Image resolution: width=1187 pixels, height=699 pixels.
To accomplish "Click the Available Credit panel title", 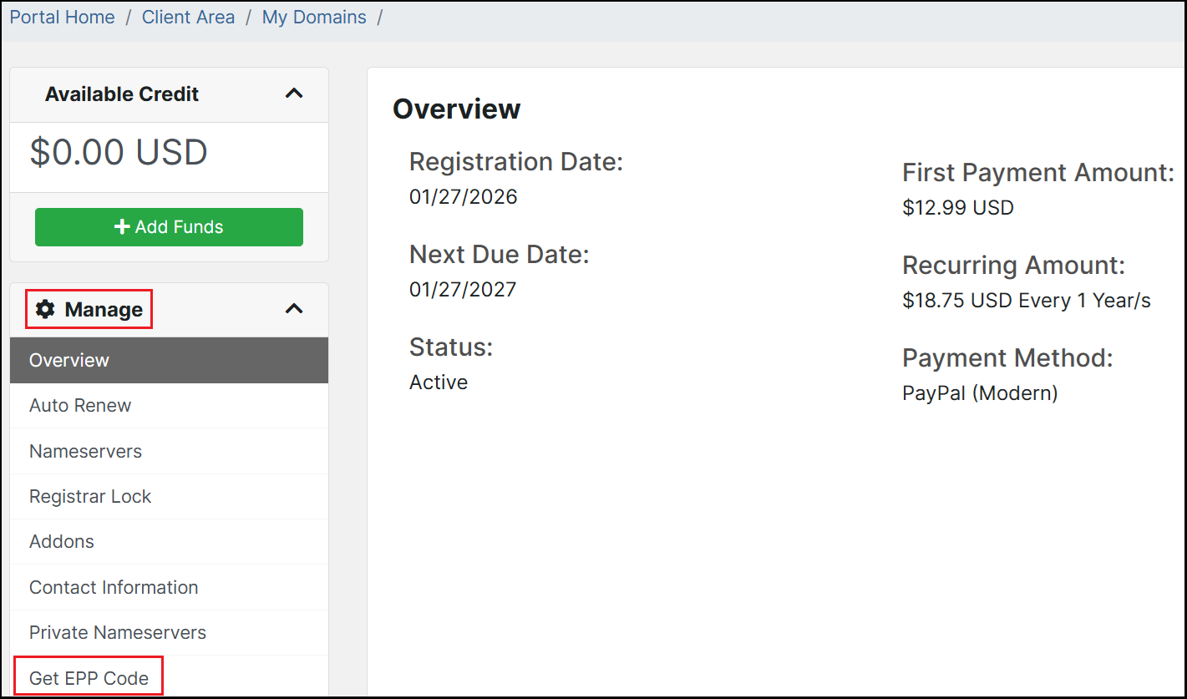I will [122, 94].
